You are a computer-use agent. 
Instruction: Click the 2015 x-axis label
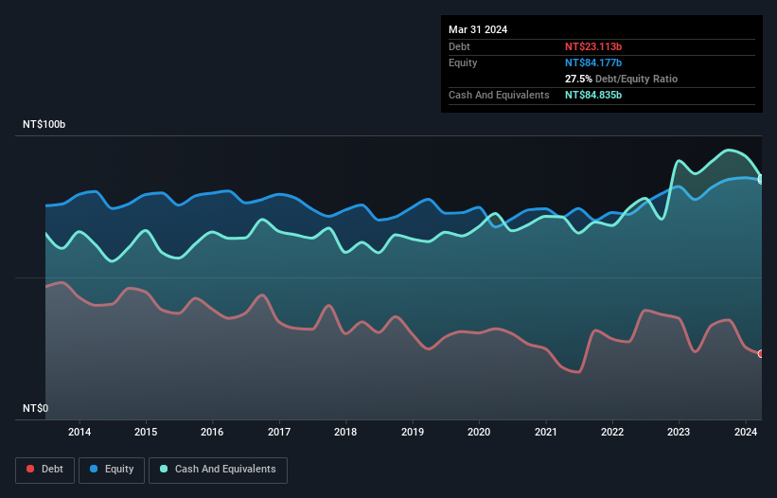[x=146, y=432]
